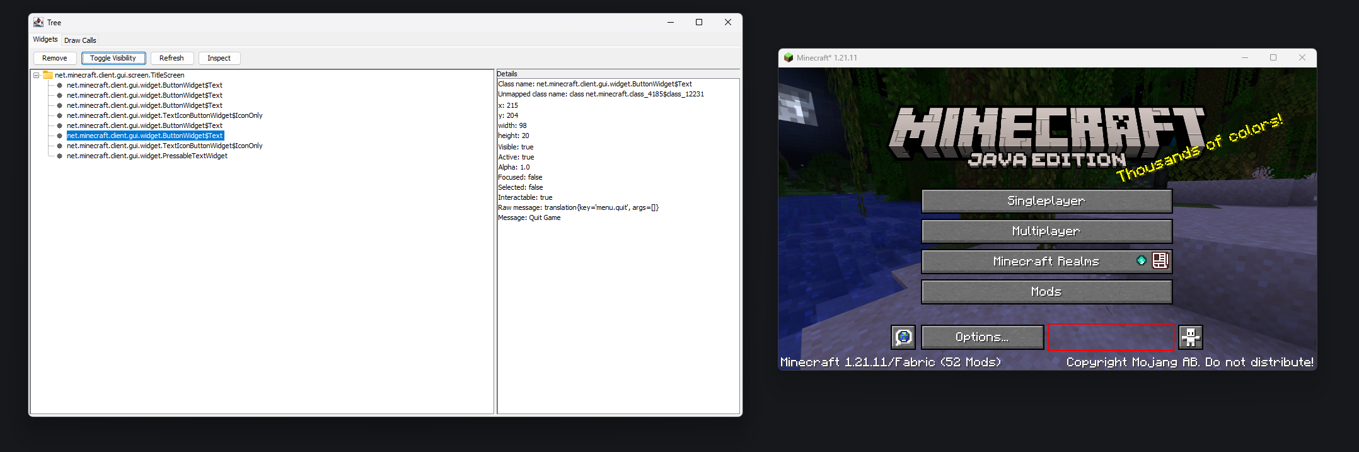Close the Tree window

(x=728, y=22)
